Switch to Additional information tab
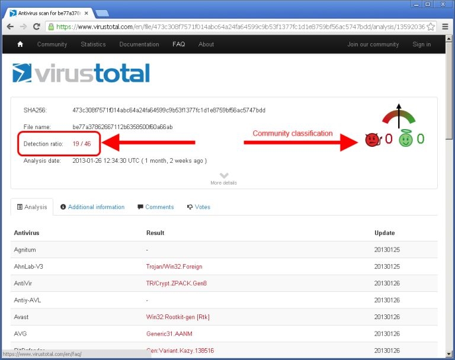 coord(92,207)
